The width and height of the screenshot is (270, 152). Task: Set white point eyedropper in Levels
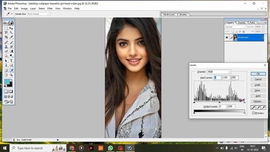point(263,108)
